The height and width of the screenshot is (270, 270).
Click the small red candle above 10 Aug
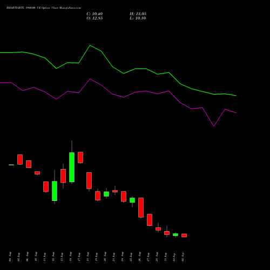(x=37, y=173)
